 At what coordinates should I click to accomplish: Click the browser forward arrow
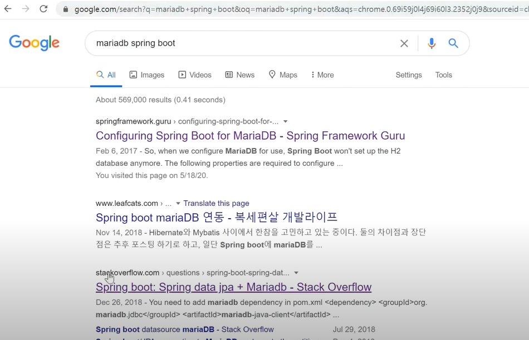point(26,9)
